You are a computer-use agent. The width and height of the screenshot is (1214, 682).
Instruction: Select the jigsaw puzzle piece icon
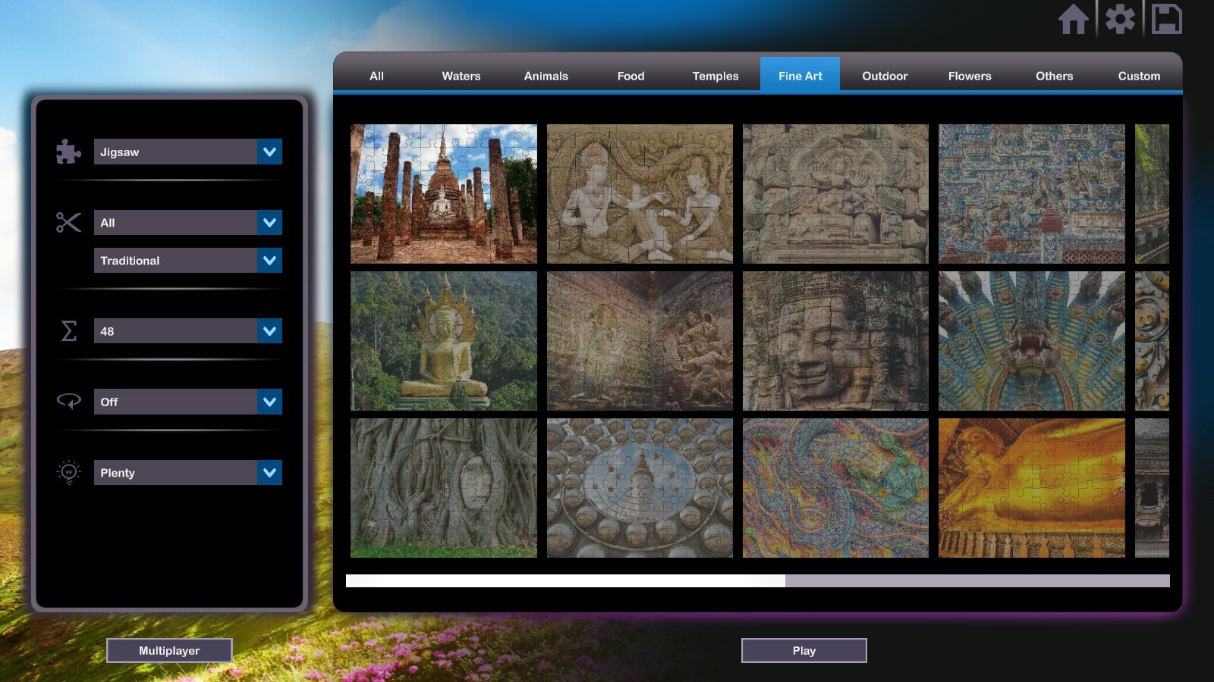68,152
